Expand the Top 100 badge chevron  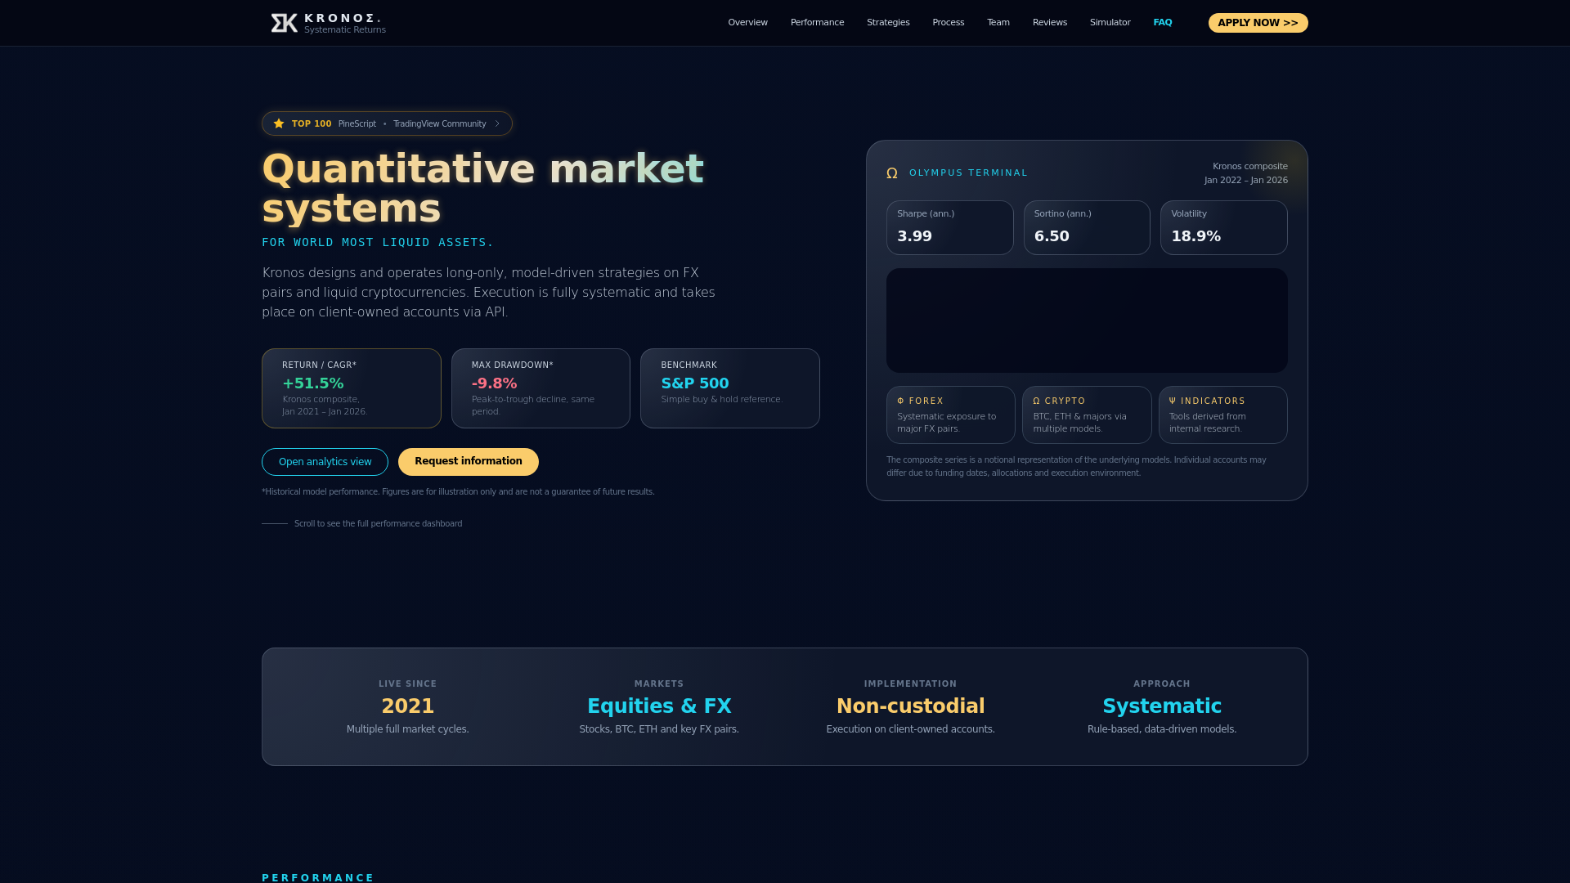(x=497, y=123)
